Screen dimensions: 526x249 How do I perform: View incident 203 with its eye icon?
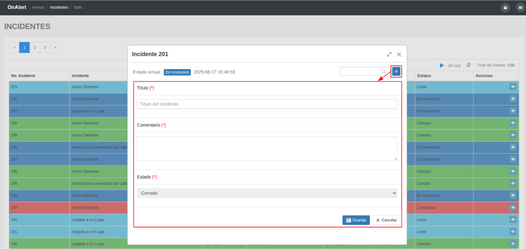513,87
